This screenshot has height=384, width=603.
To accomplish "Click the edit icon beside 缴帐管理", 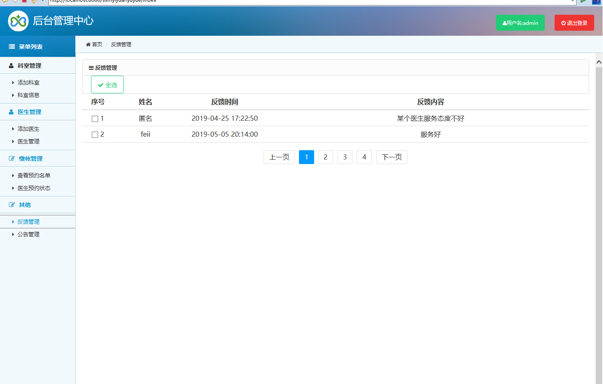I will tap(12, 159).
